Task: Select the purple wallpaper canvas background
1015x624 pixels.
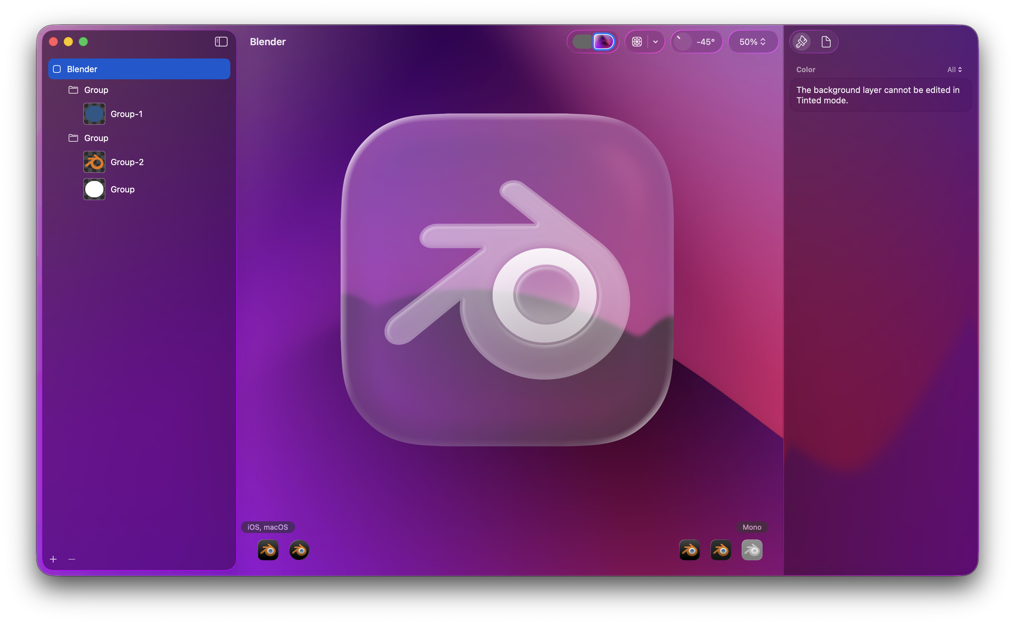Action: (603, 42)
